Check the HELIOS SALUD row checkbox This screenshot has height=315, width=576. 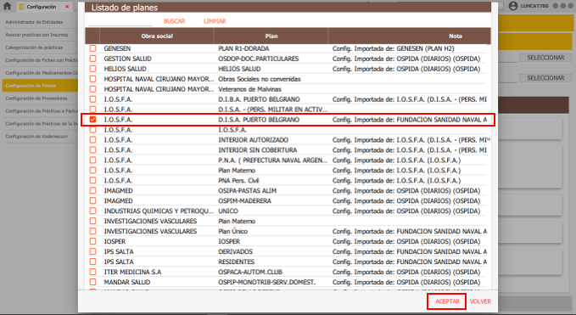pyautogui.click(x=92, y=69)
